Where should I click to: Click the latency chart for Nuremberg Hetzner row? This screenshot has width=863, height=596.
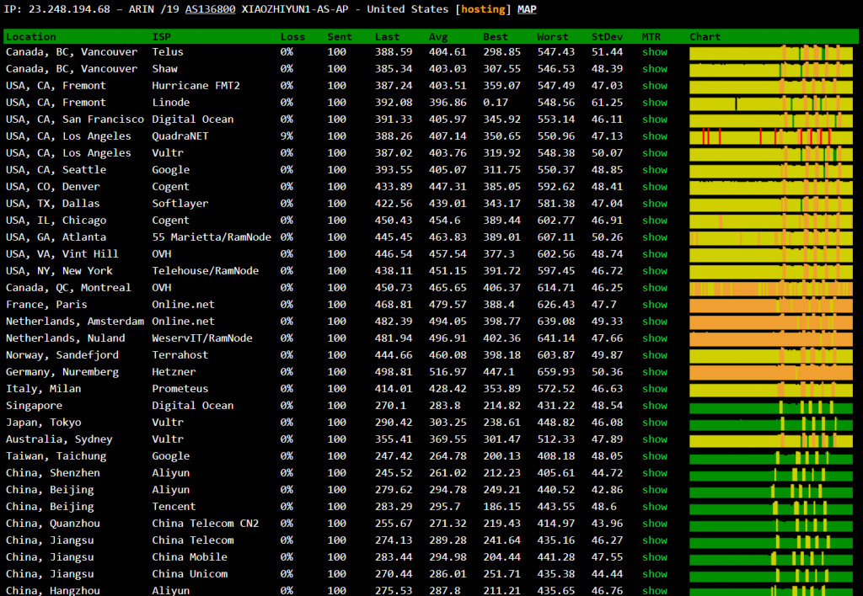click(771, 373)
